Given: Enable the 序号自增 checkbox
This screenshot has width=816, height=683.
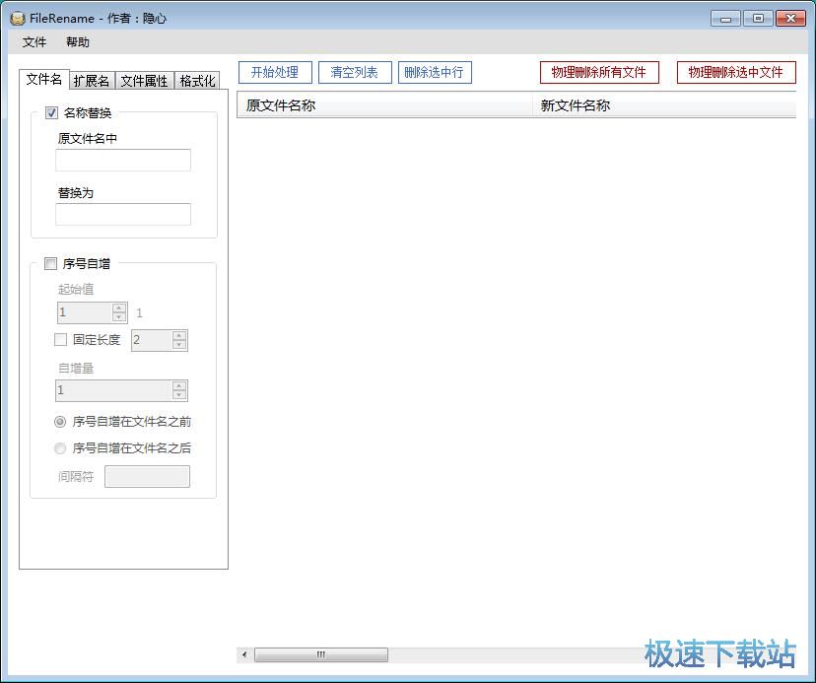Looking at the screenshot, I should [x=50, y=264].
